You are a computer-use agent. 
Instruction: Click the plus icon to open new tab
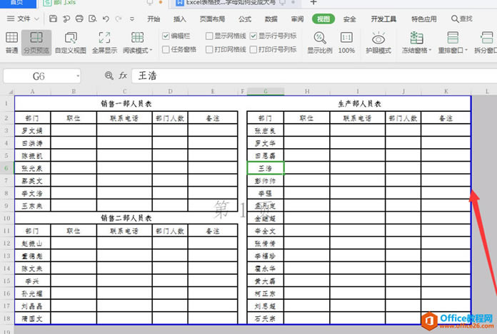[313, 3]
